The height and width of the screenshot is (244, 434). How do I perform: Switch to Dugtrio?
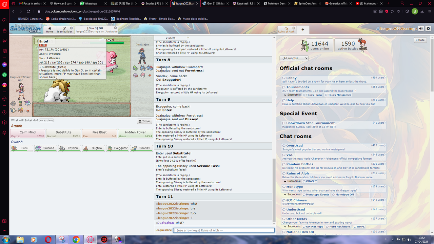pyautogui.click(x=93, y=148)
